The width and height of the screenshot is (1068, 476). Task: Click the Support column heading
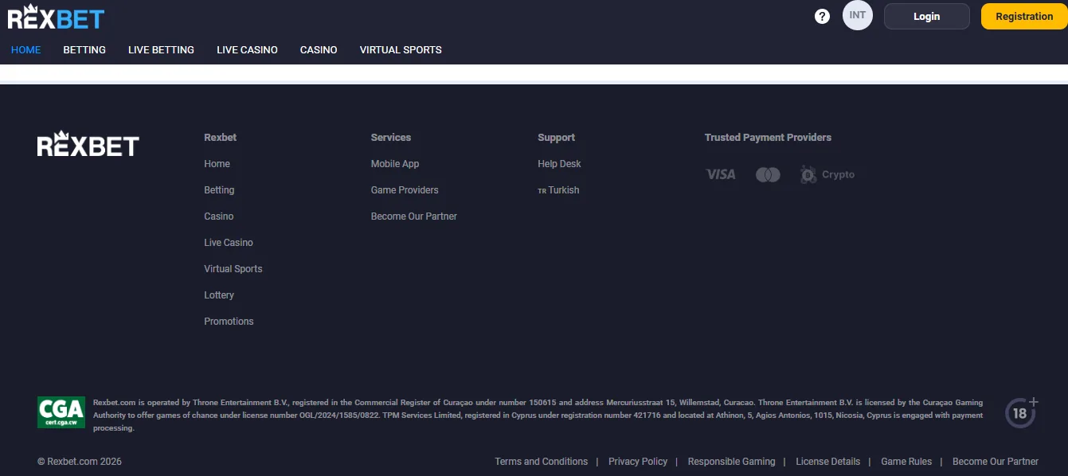coord(556,138)
